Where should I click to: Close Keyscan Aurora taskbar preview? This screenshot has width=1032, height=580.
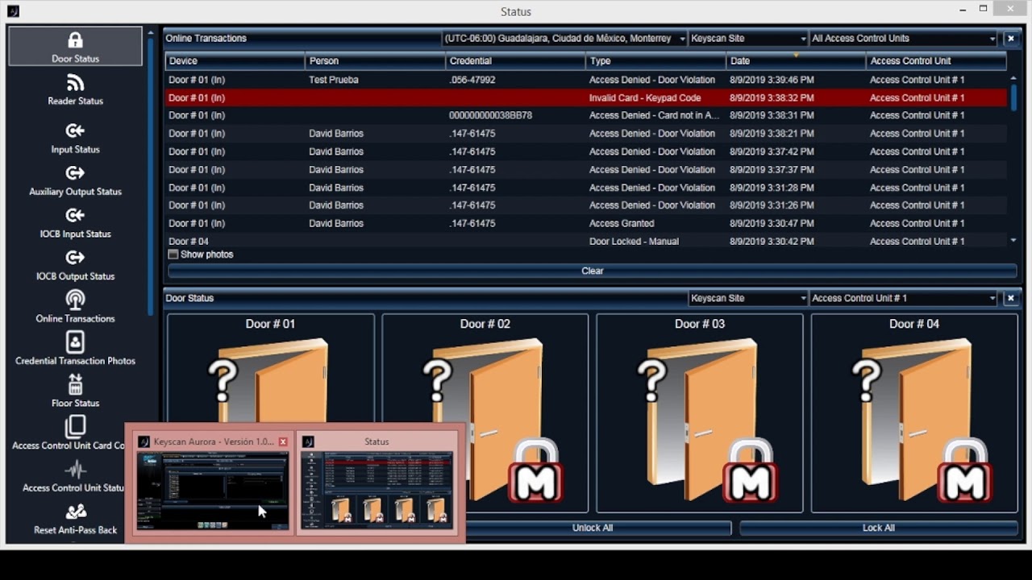click(x=283, y=441)
